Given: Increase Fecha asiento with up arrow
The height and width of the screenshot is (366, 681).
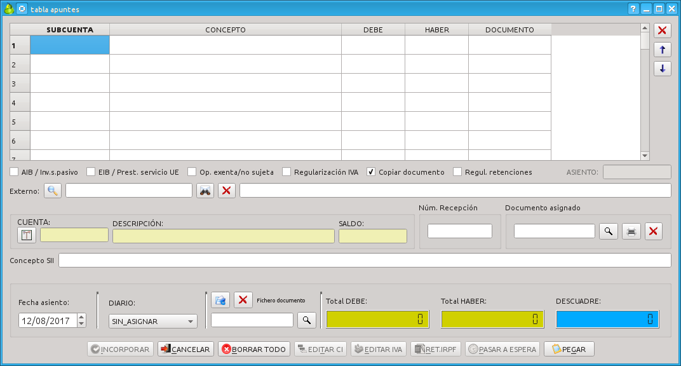Looking at the screenshot, I should tap(81, 317).
